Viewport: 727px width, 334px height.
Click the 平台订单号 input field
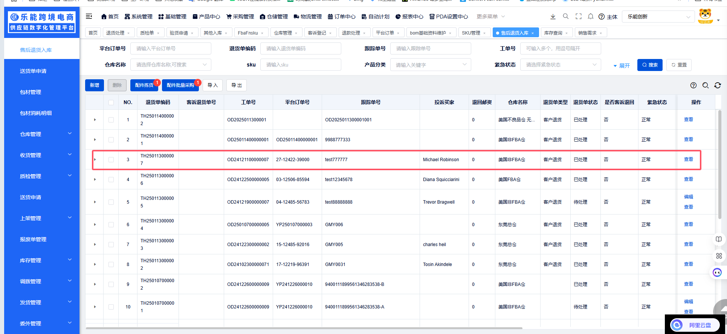tap(171, 48)
